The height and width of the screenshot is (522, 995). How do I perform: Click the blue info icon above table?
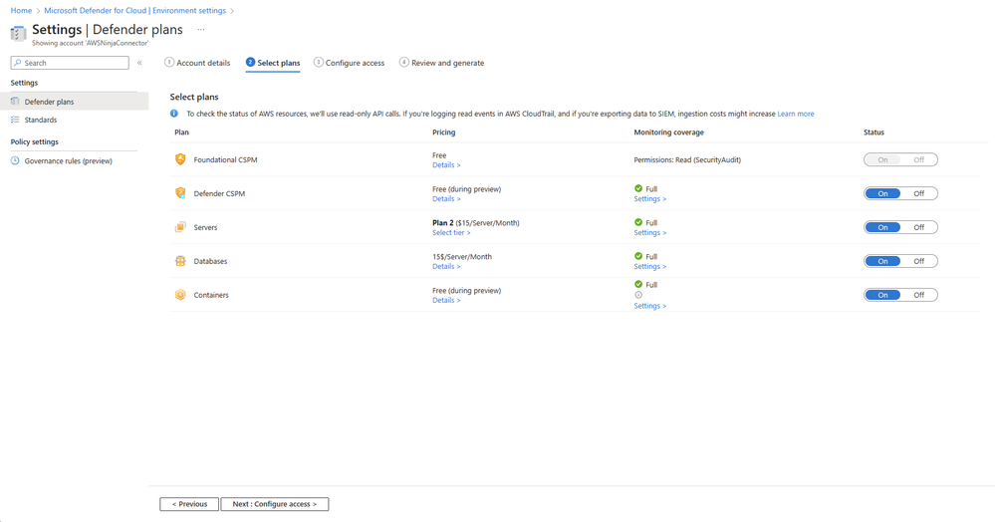[174, 114]
